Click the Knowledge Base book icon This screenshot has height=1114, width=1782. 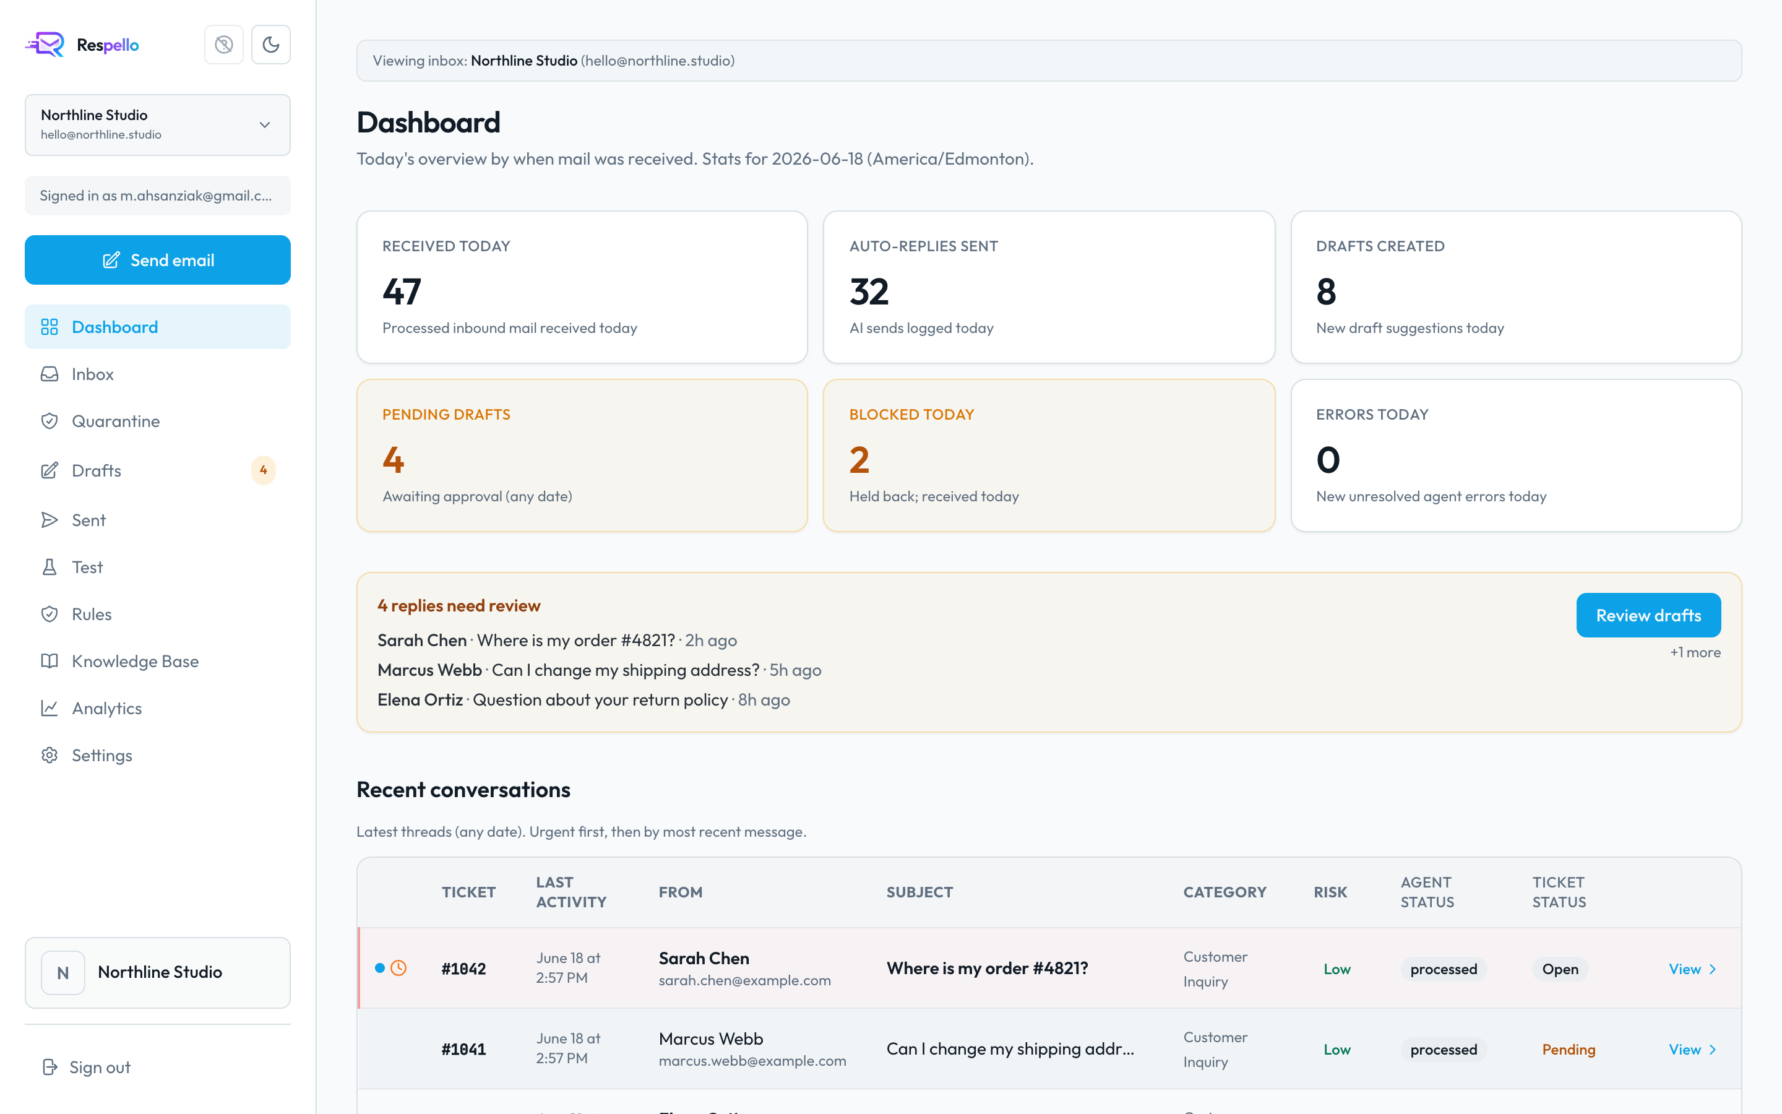pos(49,662)
